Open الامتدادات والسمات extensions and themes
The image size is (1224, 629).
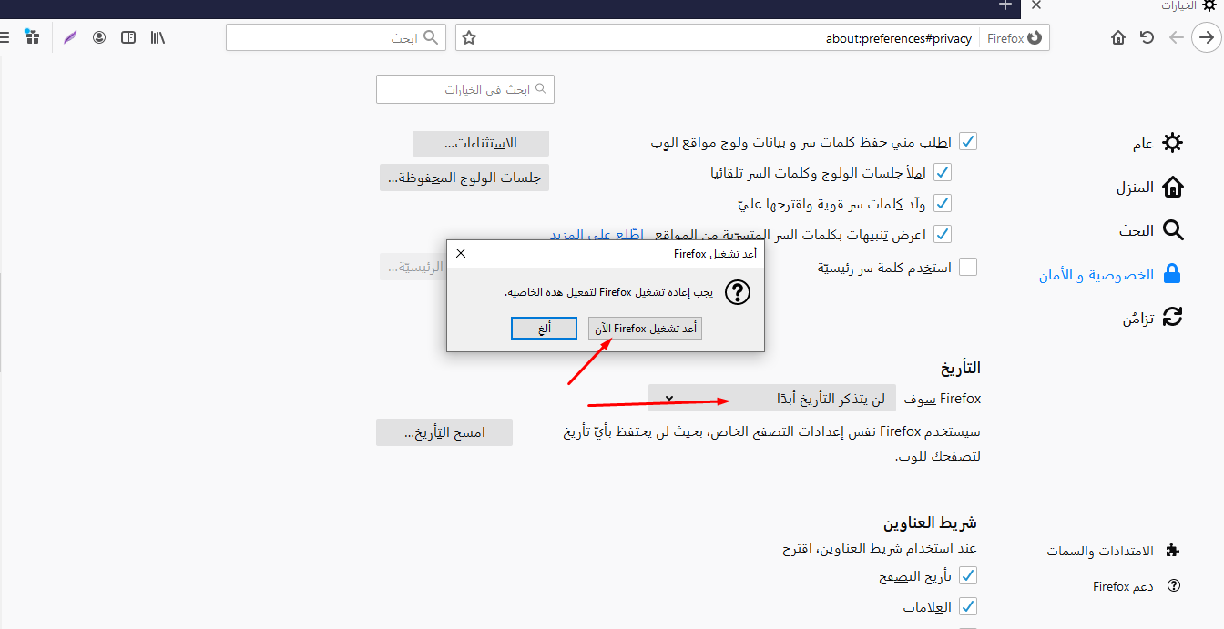click(x=1113, y=551)
